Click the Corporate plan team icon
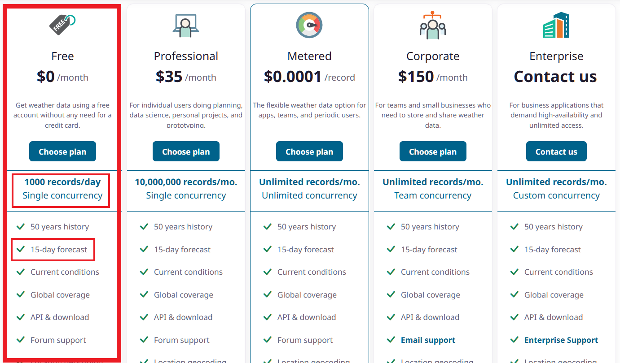The height and width of the screenshot is (363, 620). pyautogui.click(x=433, y=25)
